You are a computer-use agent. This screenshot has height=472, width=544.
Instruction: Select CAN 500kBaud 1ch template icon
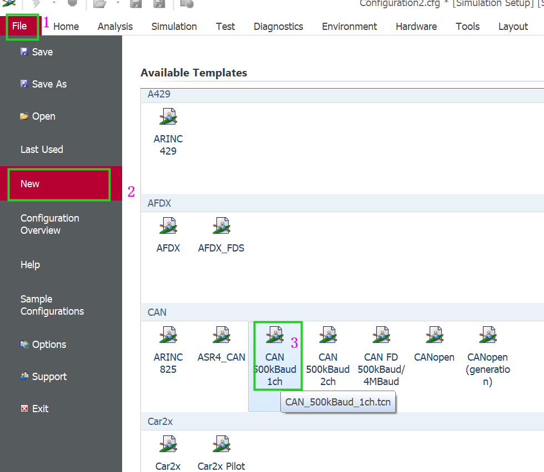click(275, 335)
